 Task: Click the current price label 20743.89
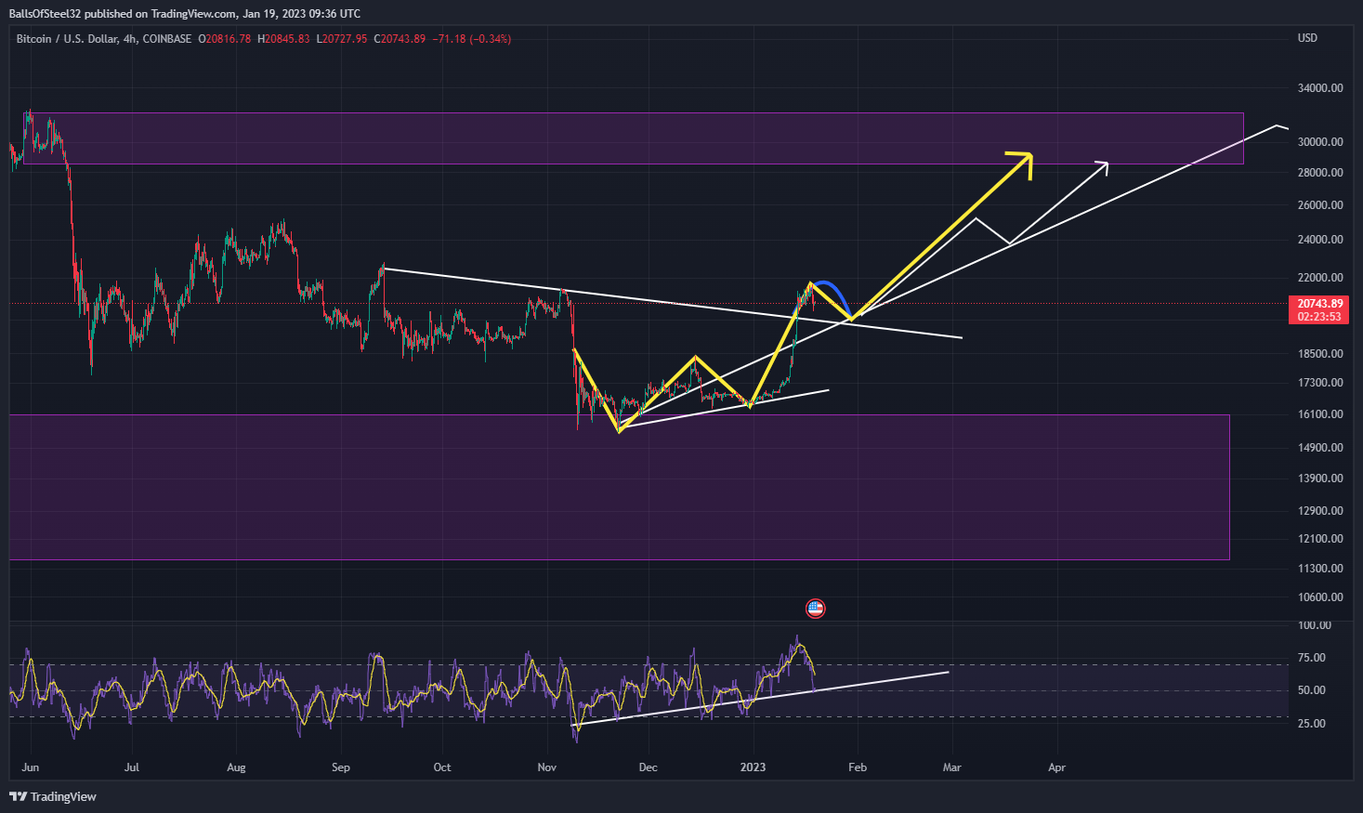pyautogui.click(x=1319, y=304)
